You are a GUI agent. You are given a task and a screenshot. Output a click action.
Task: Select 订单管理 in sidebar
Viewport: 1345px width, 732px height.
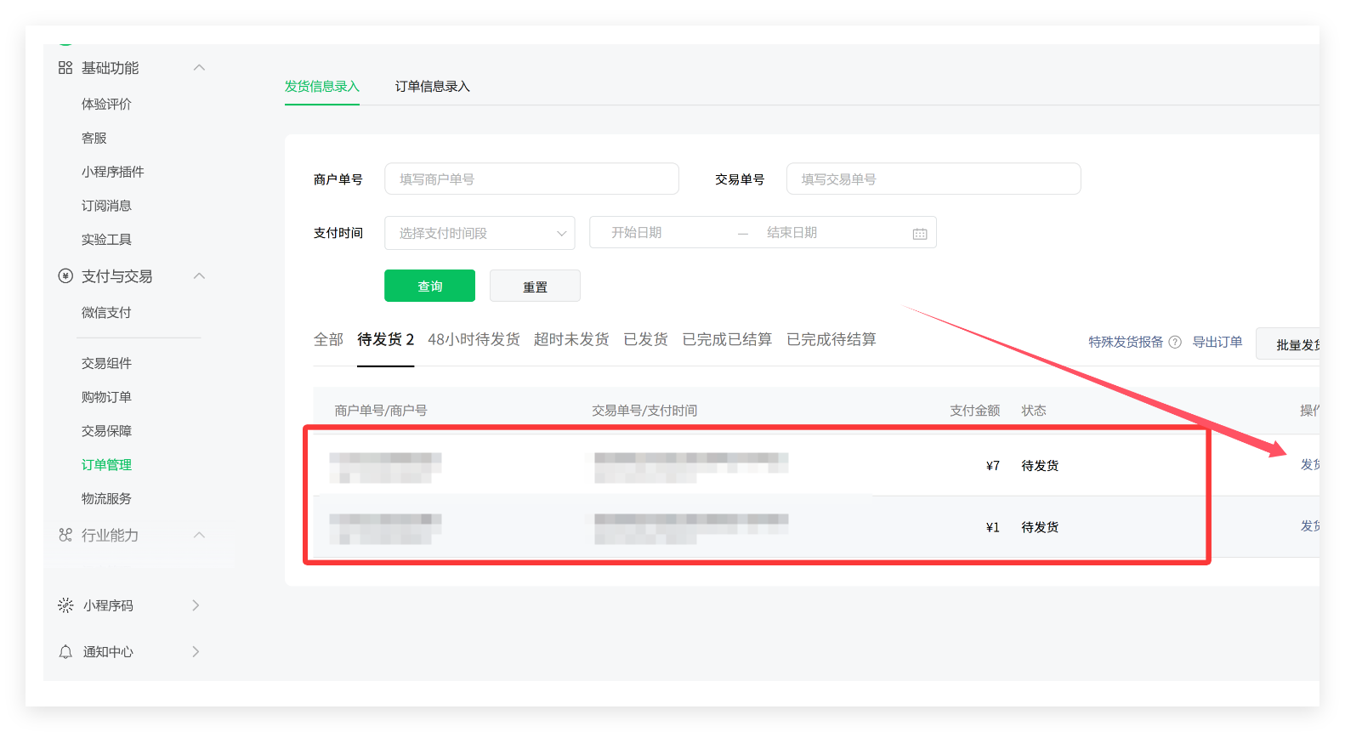tap(106, 465)
